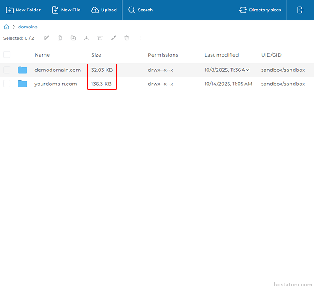The height and width of the screenshot is (288, 314).
Task: Click the edit file icon in toolbar
Action: [x=47, y=38]
